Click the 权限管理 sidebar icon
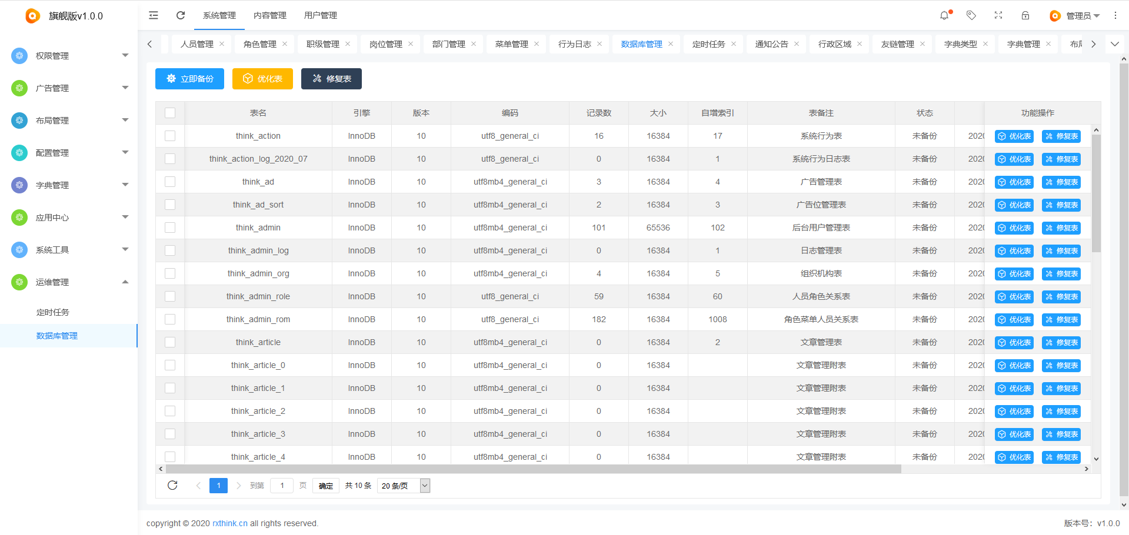Screen dimensions: 1129x535 pyautogui.click(x=19, y=55)
